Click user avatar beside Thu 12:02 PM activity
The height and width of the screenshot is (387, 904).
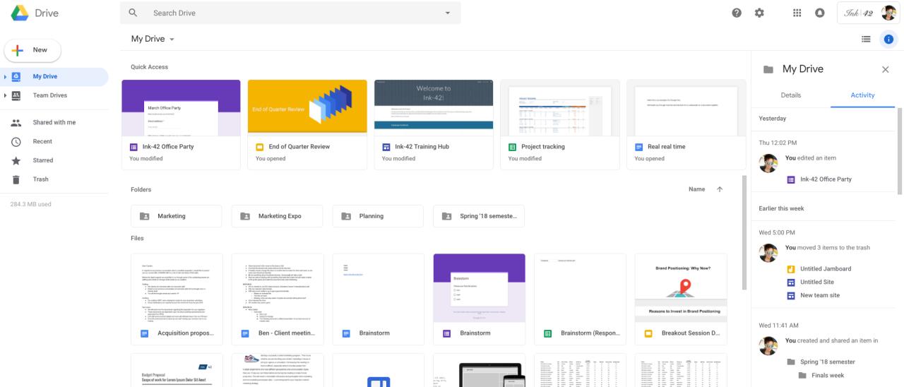pos(768,163)
